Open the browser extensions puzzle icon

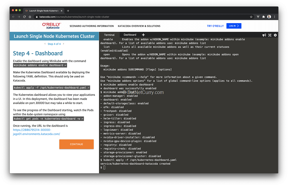[263, 17]
